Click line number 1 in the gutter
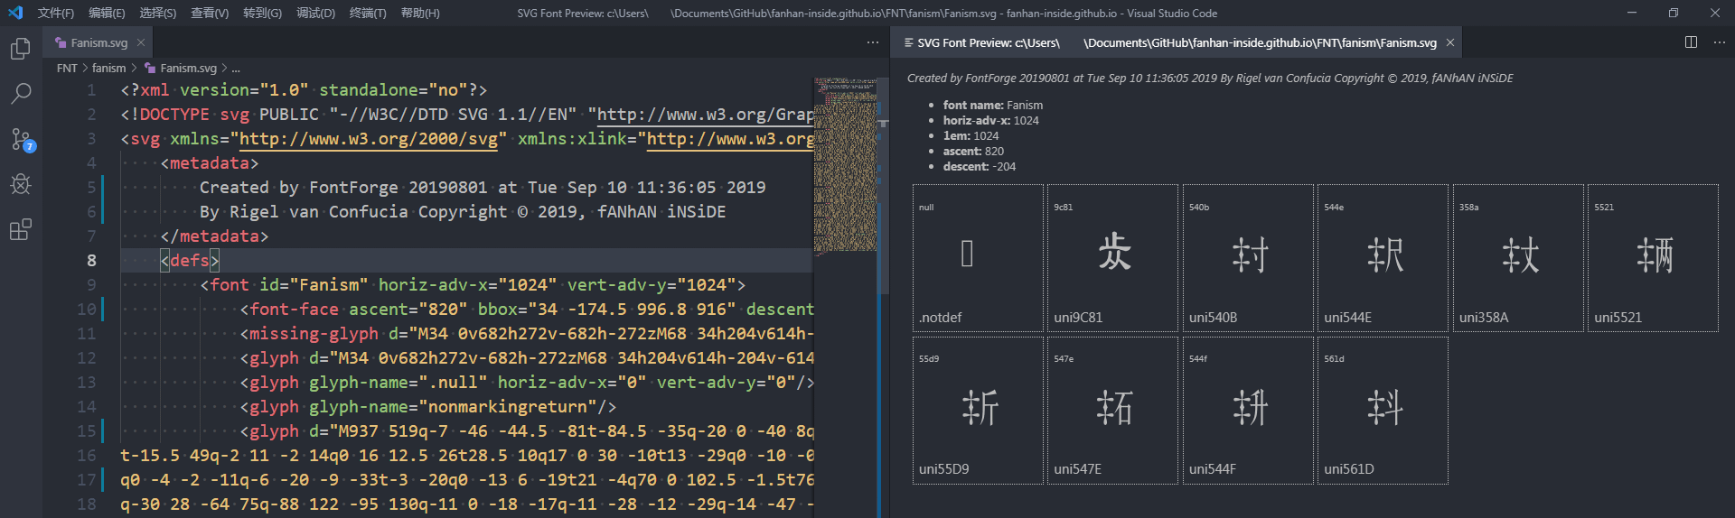Viewport: 1735px width, 518px height. coord(91,89)
